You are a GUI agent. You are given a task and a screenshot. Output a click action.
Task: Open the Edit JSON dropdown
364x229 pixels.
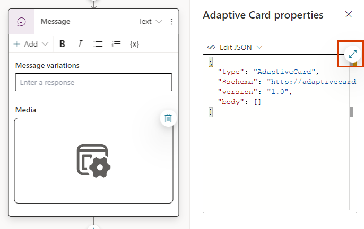235,47
